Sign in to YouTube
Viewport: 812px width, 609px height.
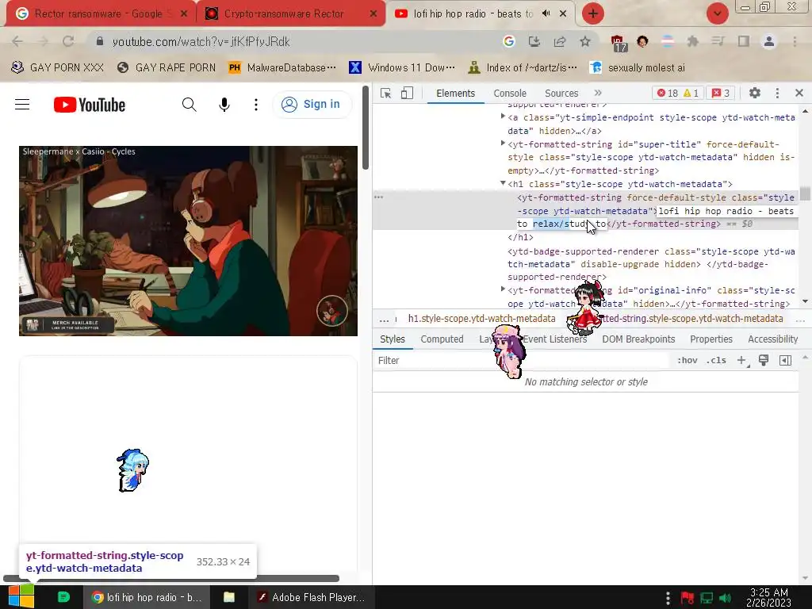click(311, 105)
